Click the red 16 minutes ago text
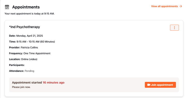Viewport: 186px width, 98px height. [53, 82]
